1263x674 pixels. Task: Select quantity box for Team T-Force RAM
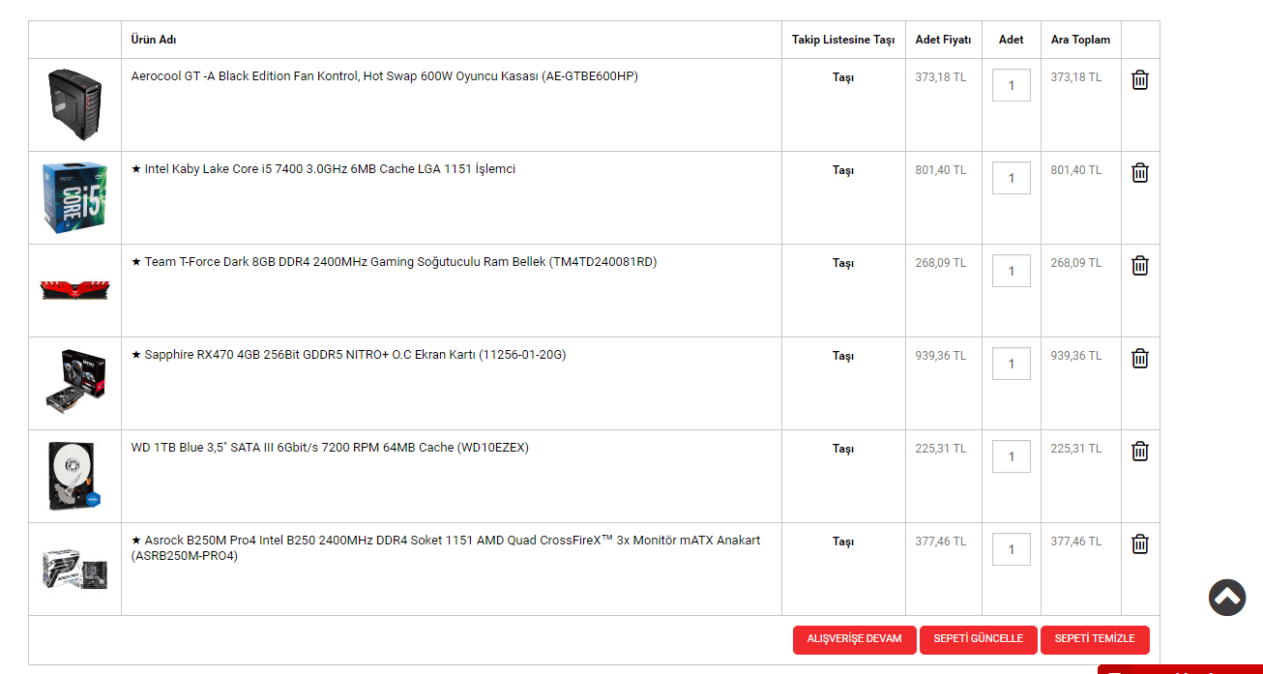pos(1012,271)
